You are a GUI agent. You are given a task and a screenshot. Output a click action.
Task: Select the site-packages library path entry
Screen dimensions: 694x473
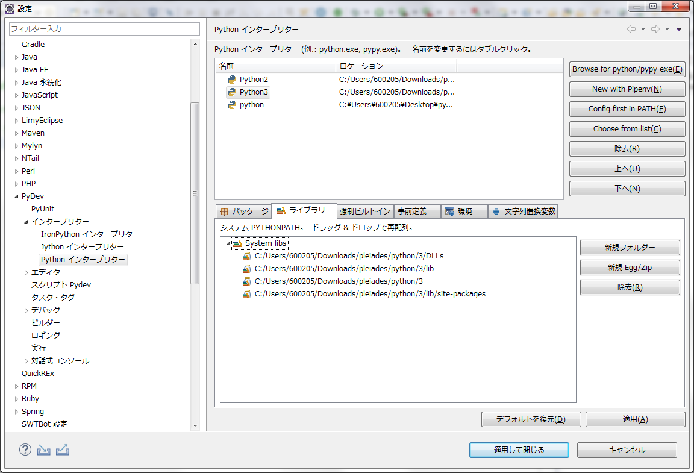[x=369, y=294]
